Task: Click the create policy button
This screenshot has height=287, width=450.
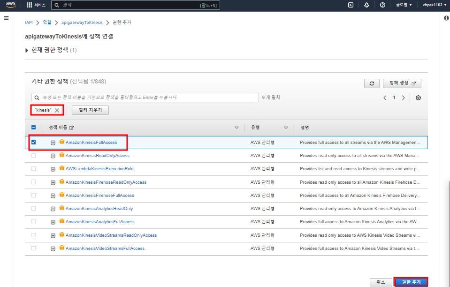Action: [402, 83]
